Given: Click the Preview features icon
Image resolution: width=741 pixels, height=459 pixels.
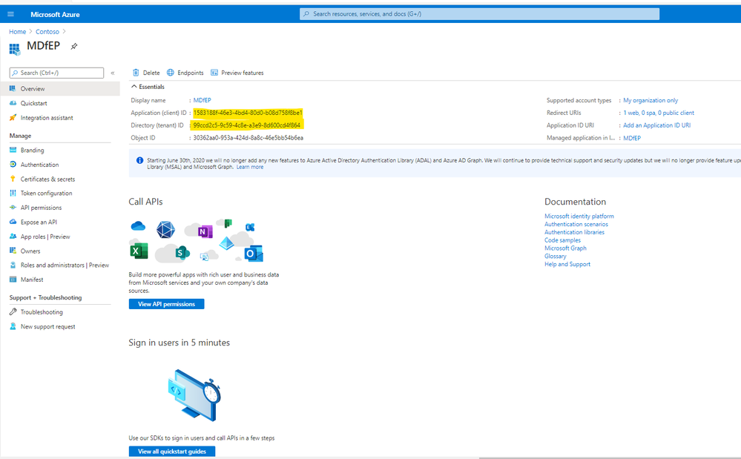Looking at the screenshot, I should click(x=214, y=73).
